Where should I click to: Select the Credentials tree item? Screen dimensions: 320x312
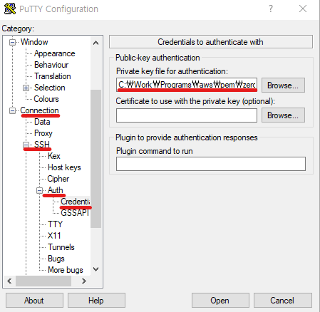click(76, 202)
